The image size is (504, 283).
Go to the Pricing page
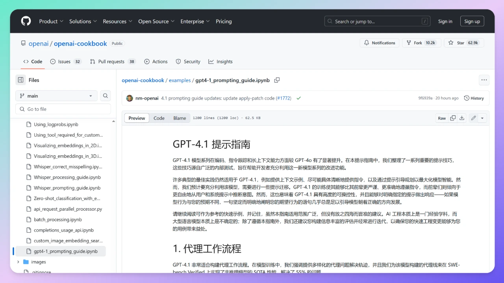pyautogui.click(x=224, y=21)
